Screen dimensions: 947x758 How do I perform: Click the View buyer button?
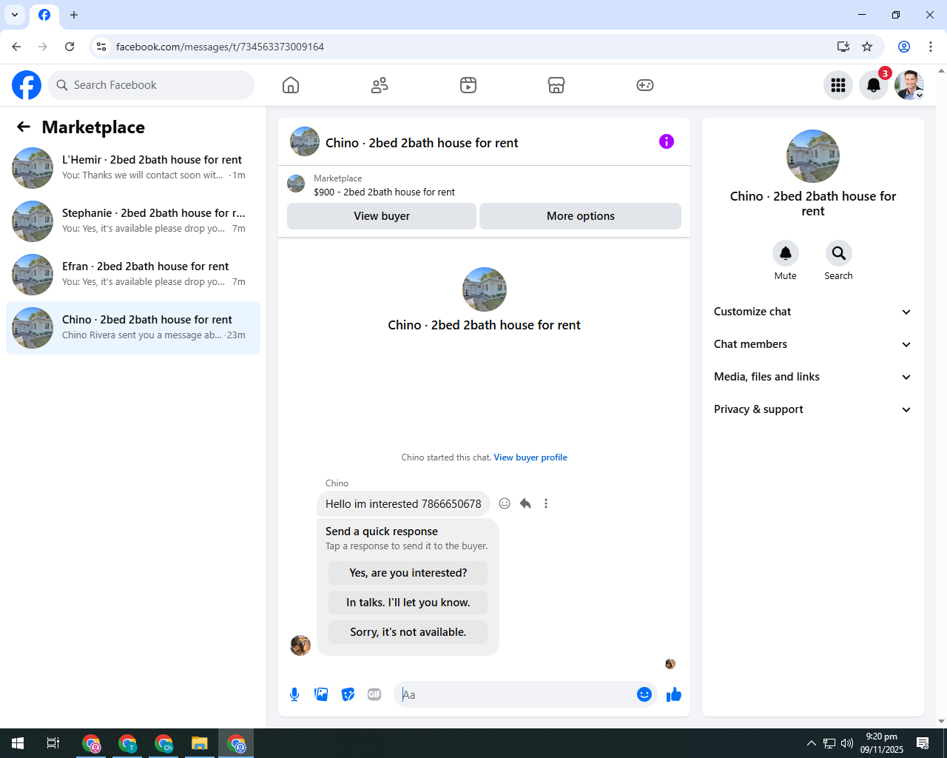pyautogui.click(x=382, y=216)
